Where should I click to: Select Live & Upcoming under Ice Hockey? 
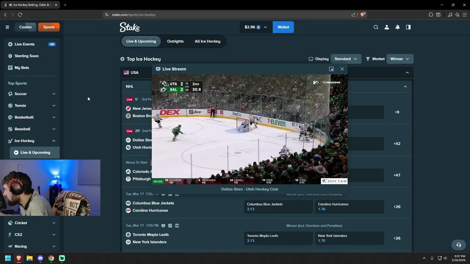click(x=35, y=153)
